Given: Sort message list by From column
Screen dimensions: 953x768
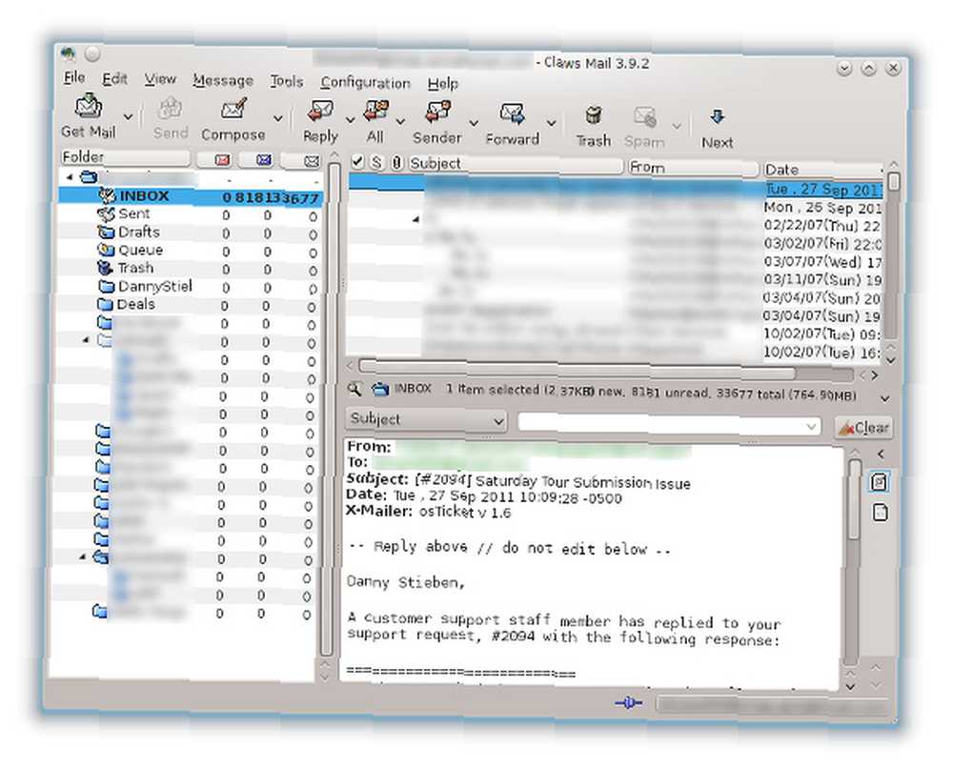Looking at the screenshot, I should coord(694,168).
